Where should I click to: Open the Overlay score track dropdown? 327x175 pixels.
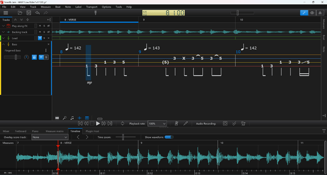tap(50, 137)
